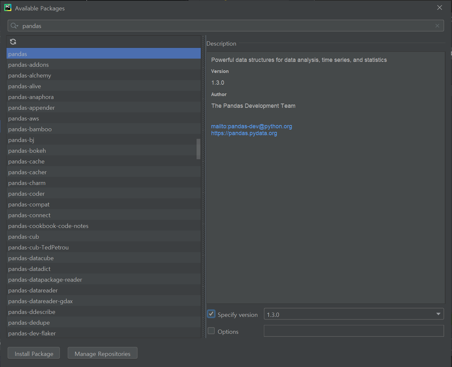The height and width of the screenshot is (367, 452).
Task: Open the mailto:pandas-dev@python.org link
Action: click(x=252, y=126)
